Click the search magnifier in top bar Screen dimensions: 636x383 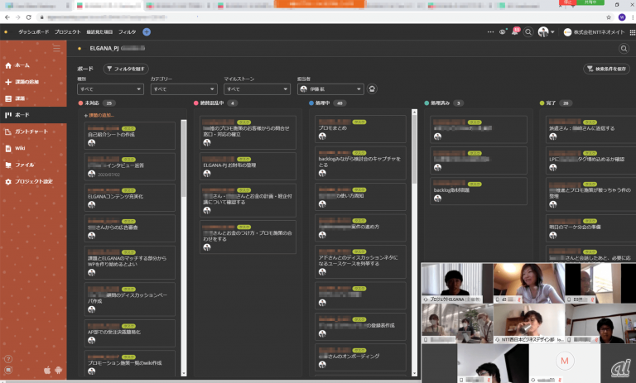pos(528,31)
